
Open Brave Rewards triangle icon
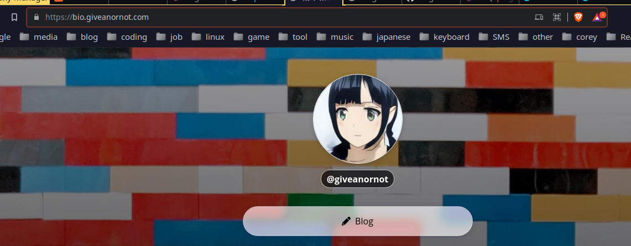click(598, 17)
